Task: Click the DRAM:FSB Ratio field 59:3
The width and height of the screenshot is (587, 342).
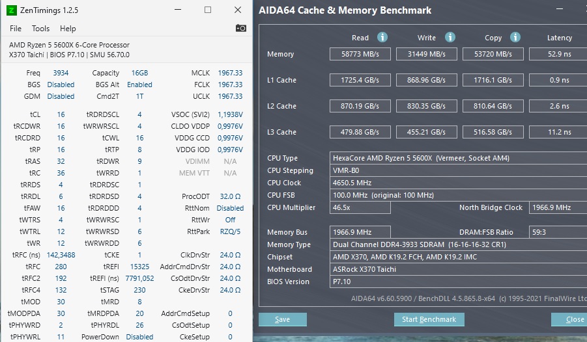Action: [x=558, y=232]
